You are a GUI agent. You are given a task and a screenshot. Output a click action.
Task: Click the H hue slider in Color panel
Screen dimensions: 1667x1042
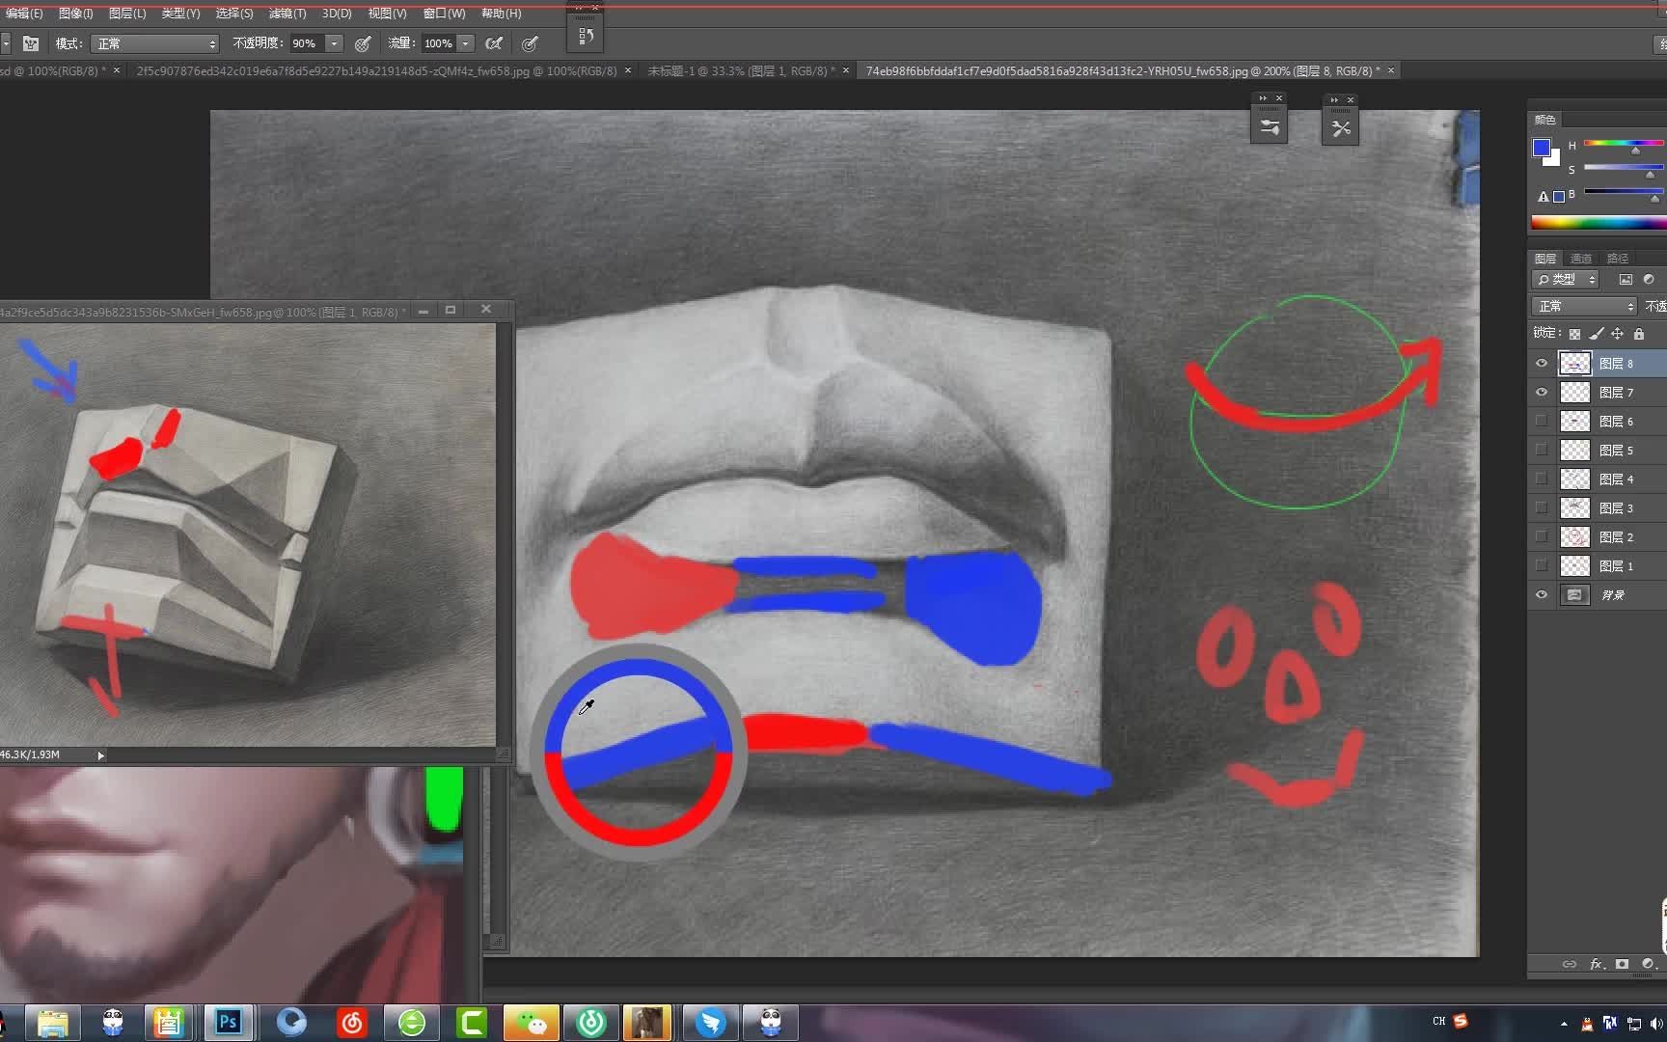tap(1624, 144)
